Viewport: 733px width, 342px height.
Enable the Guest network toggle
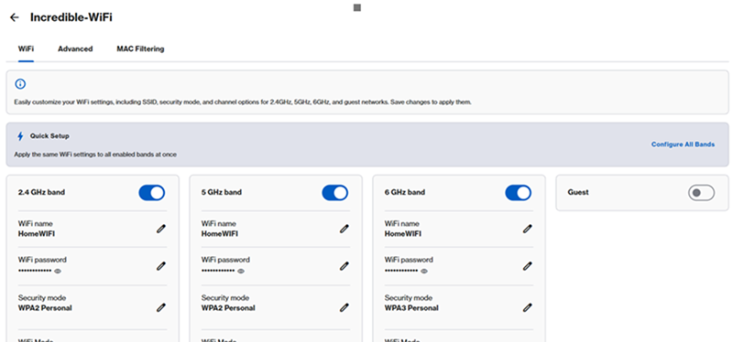pos(701,193)
